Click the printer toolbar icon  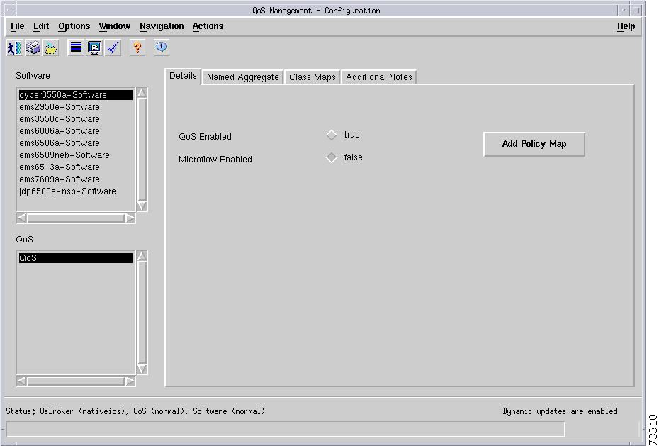[x=33, y=48]
